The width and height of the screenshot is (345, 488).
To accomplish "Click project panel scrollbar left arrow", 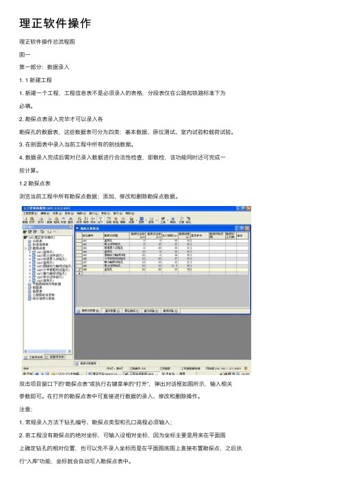I will click(x=25, y=351).
